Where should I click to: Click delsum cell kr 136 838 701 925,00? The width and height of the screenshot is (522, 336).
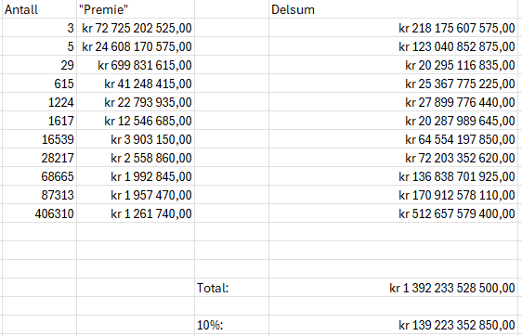point(393,176)
